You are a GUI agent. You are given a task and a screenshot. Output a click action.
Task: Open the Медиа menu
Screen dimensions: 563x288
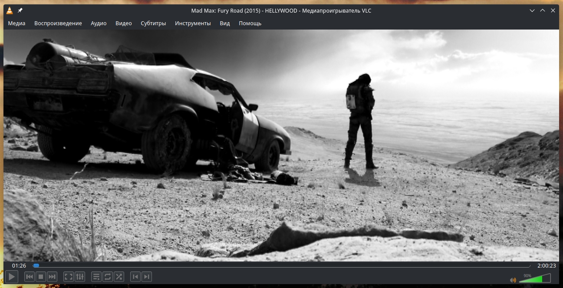(16, 23)
